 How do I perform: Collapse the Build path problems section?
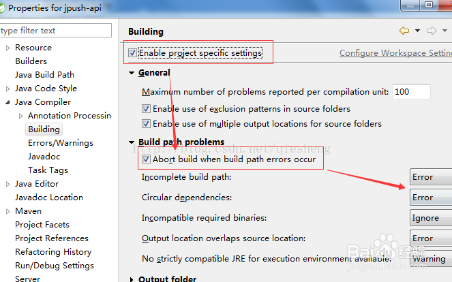(x=132, y=142)
